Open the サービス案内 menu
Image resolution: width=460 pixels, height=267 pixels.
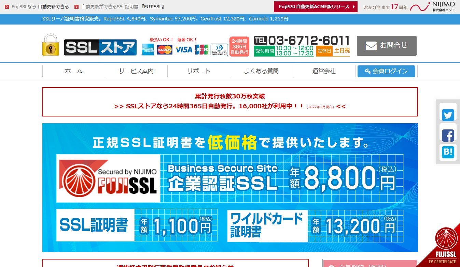(x=136, y=71)
